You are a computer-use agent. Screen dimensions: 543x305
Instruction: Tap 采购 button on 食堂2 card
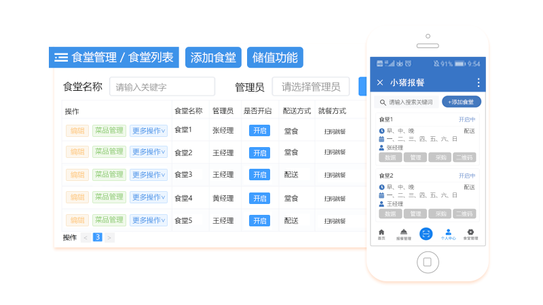tap(441, 213)
